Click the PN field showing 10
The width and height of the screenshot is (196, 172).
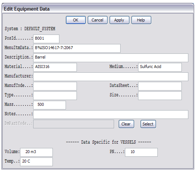(x=141, y=152)
